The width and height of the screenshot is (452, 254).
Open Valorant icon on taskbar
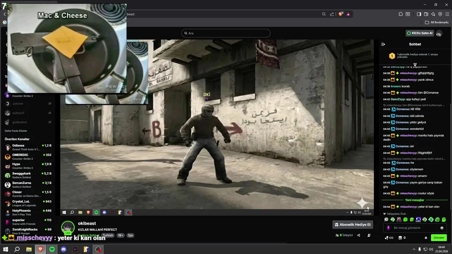pyautogui.click(x=75, y=249)
